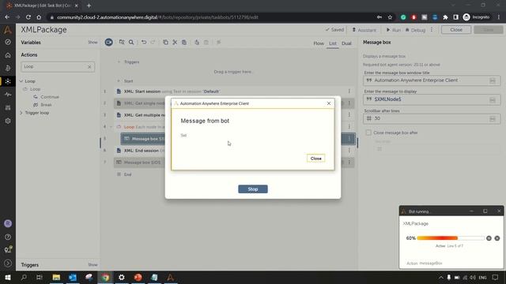Click the 60% progress bar
This screenshot has height=284, width=506.
tap(451, 238)
